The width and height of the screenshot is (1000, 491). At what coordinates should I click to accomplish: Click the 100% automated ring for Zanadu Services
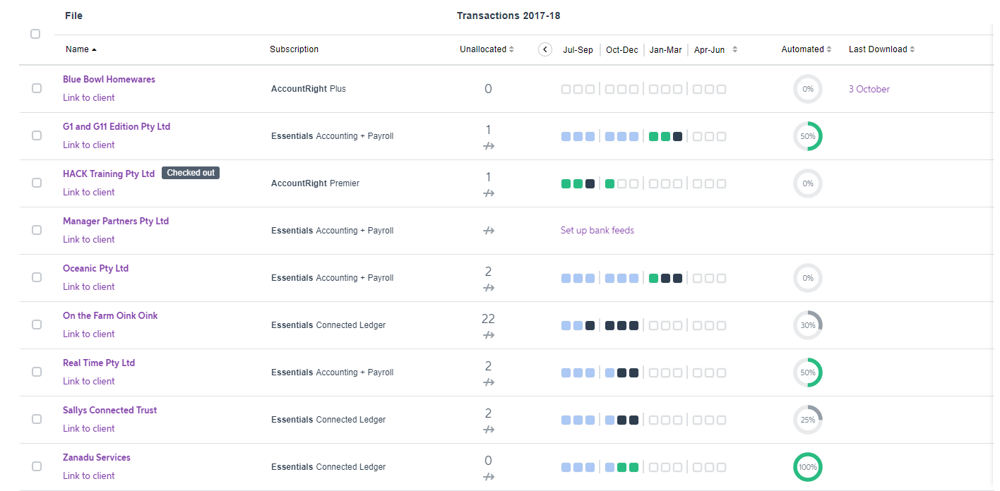808,467
